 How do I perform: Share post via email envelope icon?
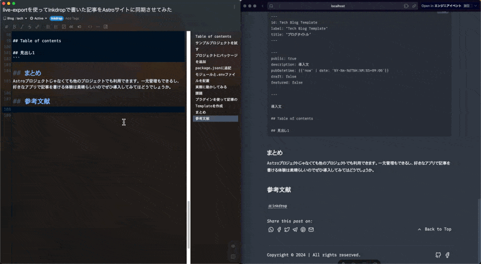tap(311, 230)
